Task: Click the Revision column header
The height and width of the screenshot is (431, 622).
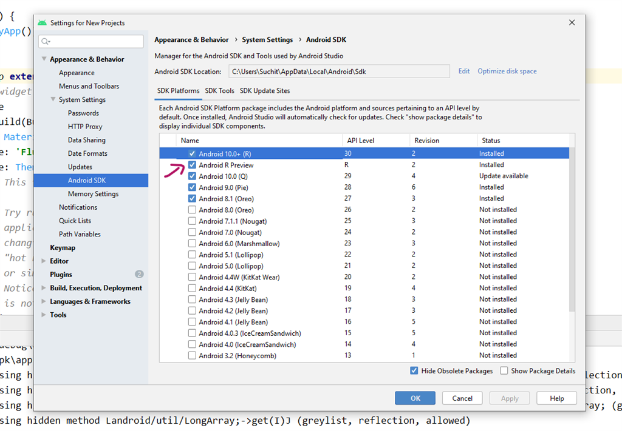Action: (x=443, y=141)
